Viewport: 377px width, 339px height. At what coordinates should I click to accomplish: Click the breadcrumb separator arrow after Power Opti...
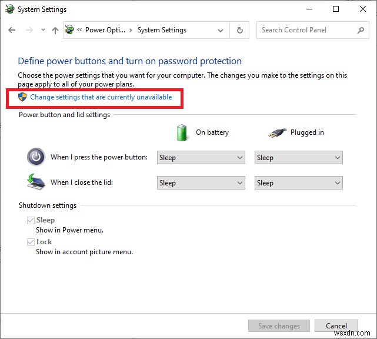(x=131, y=31)
